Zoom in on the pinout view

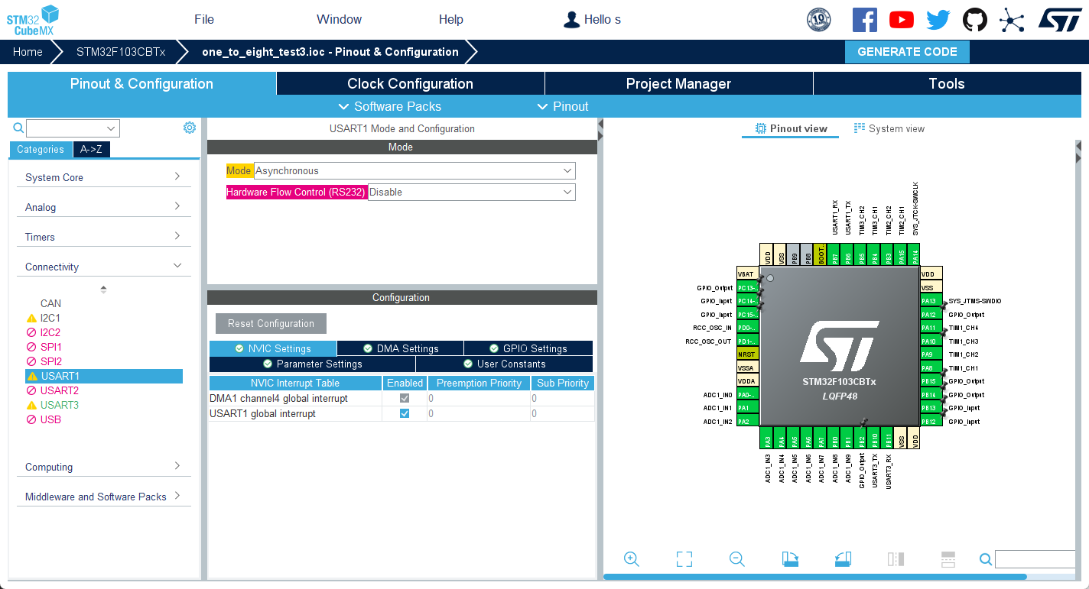[632, 559]
